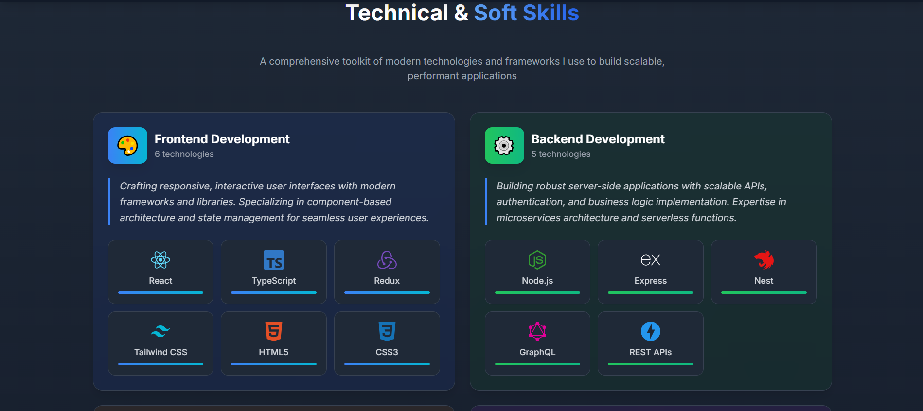Click the Node.js hexagon icon

pos(537,260)
